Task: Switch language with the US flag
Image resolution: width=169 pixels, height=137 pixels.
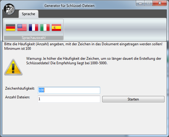Action: coord(22,27)
